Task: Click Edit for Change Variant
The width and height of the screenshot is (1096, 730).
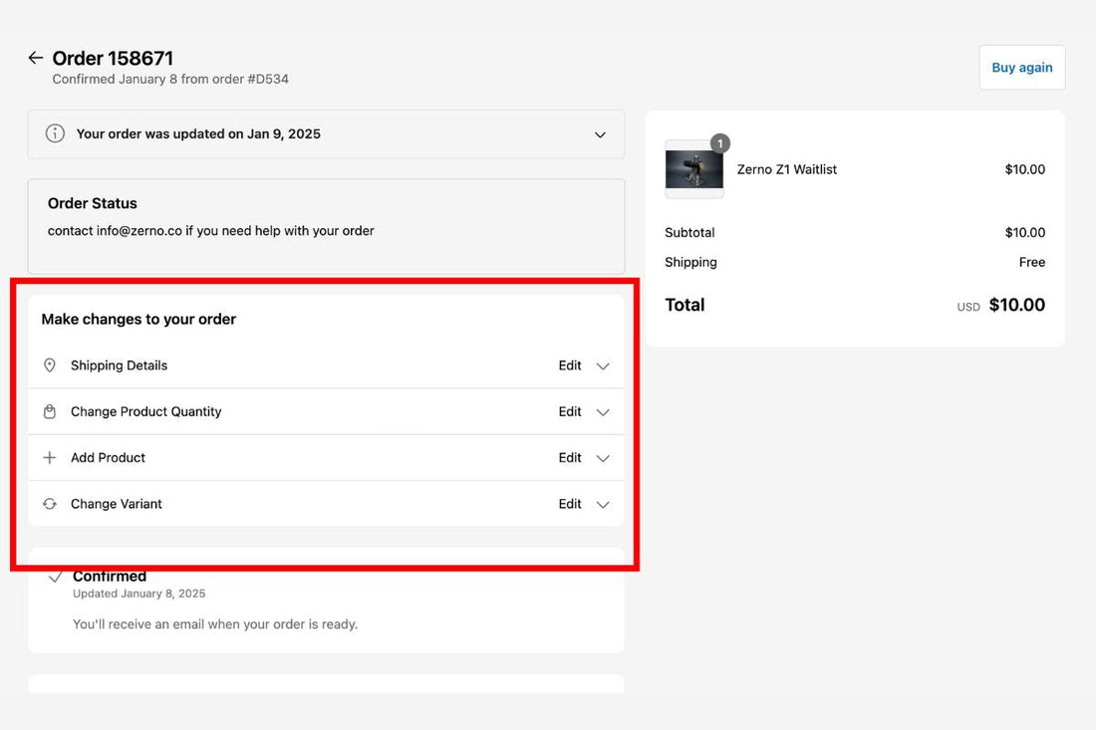Action: (x=570, y=504)
